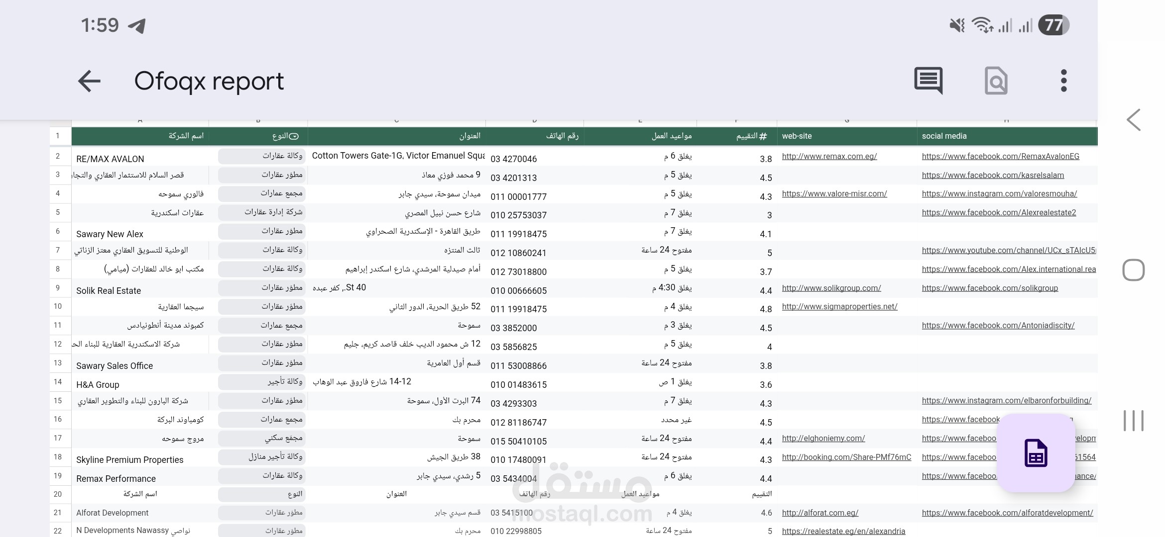Screen dimensions: 1165x537
Task: Tap the Telegram notification icon in status bar
Action: coord(136,25)
